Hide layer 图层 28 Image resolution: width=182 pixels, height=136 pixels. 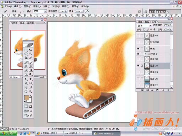click(138, 66)
